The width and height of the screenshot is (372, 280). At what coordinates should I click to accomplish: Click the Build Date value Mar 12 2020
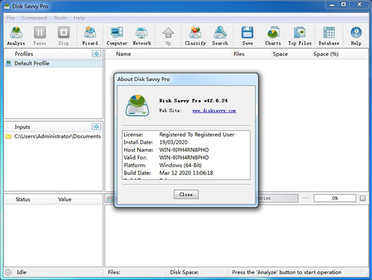click(186, 173)
